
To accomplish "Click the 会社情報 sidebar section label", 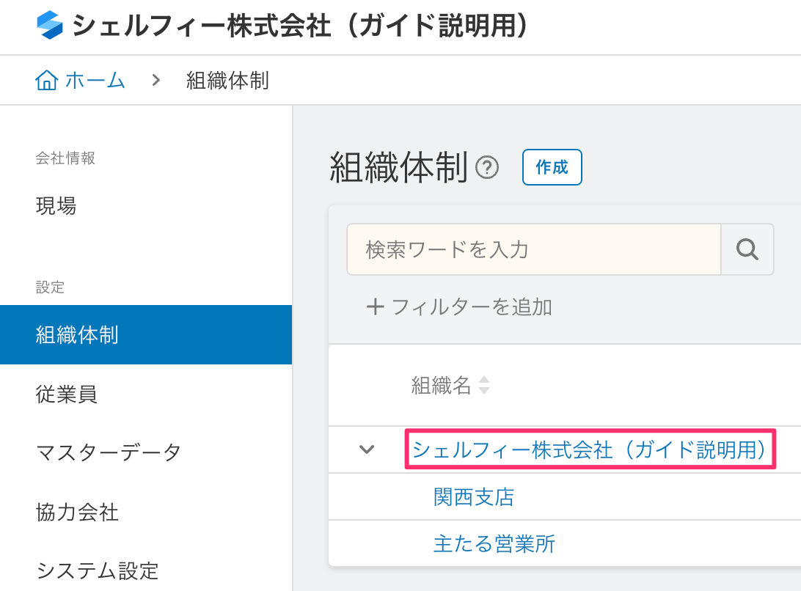I will (x=65, y=158).
